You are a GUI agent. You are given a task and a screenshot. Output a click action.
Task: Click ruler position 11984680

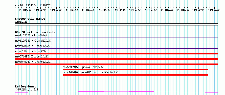pyautogui.click(x=183, y=10)
